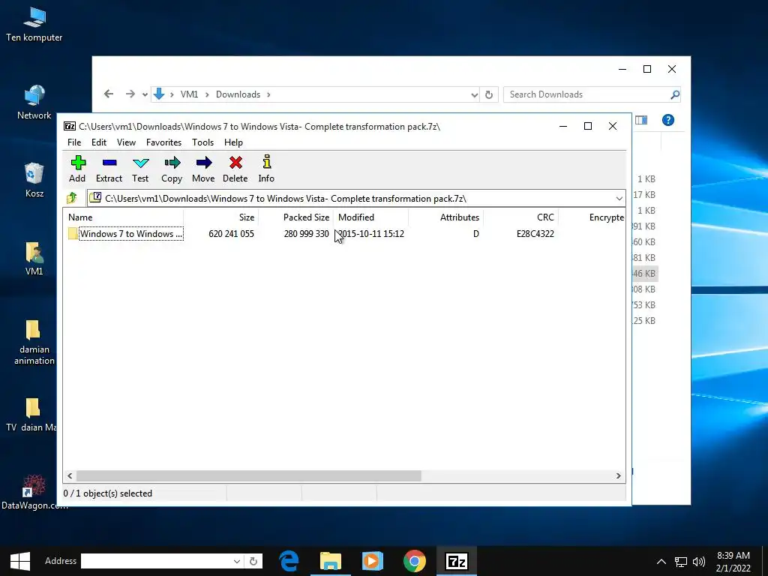The height and width of the screenshot is (576, 768).
Task: Open Network desktop icon
Action: tap(34, 102)
